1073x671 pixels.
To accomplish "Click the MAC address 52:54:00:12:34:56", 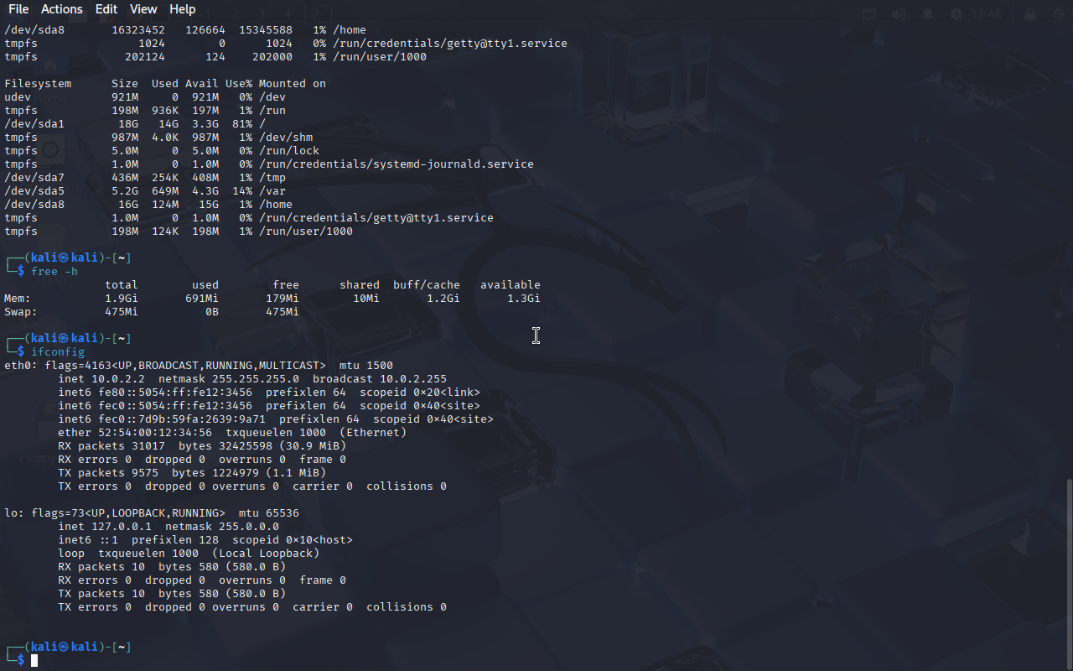I will pyautogui.click(x=155, y=433).
